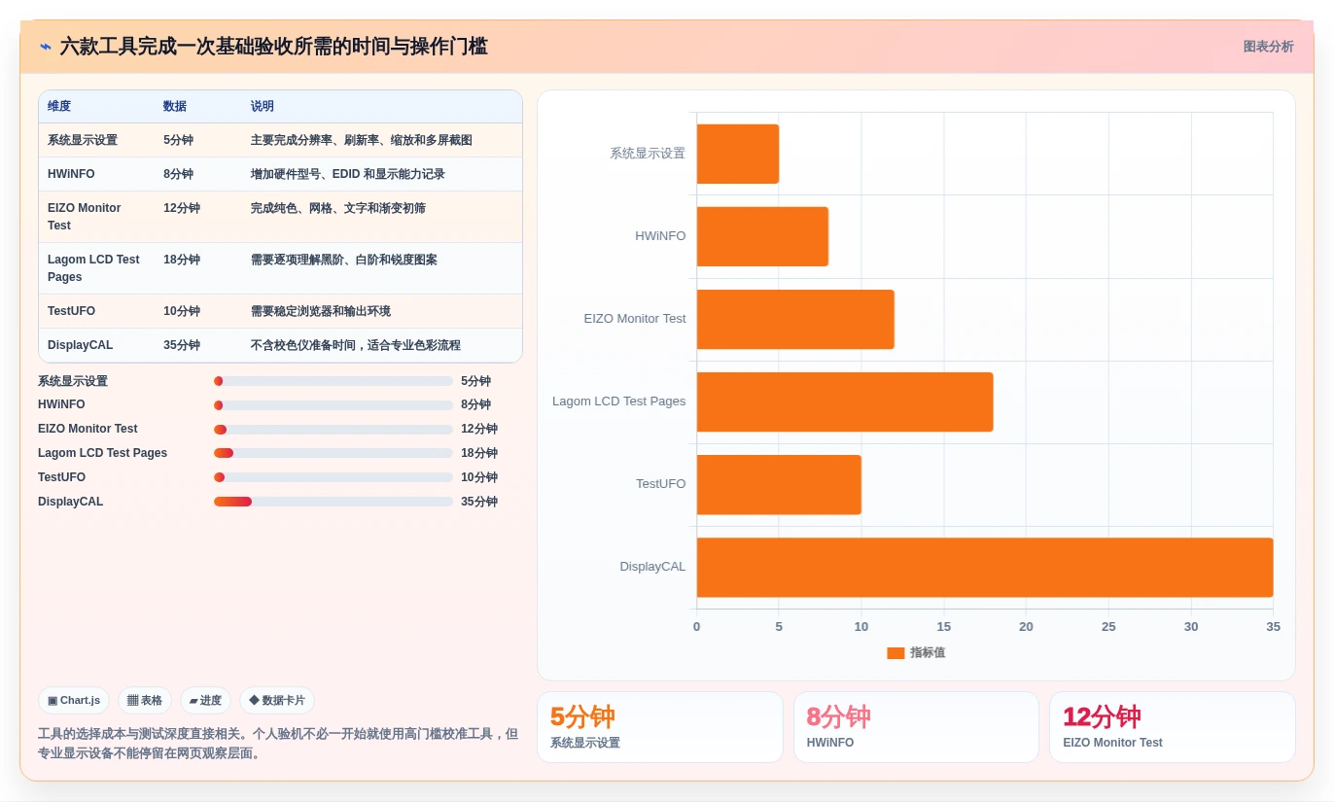Click the HWiNFO bar in the chart

(x=762, y=236)
